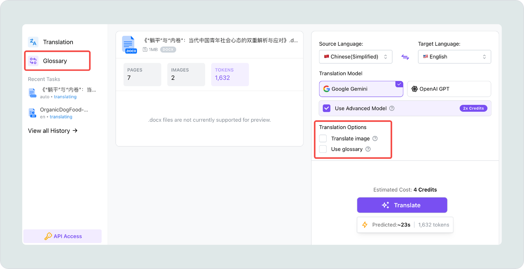Image resolution: width=524 pixels, height=269 pixels.
Task: Disable the Use Advanced Model checkbox
Action: pos(326,108)
